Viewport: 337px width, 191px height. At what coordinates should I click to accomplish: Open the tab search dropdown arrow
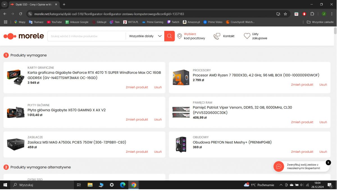point(4,4)
